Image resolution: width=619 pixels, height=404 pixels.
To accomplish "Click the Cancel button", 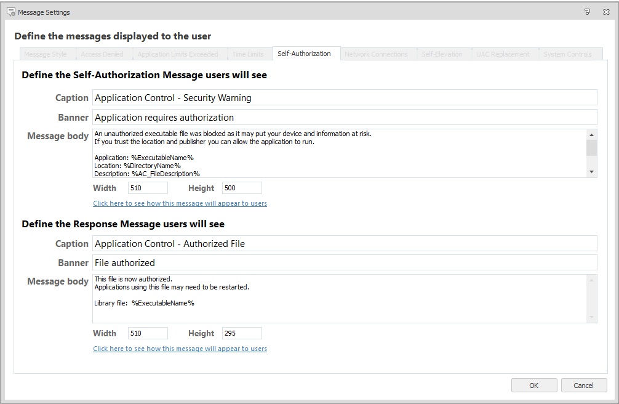I will pos(583,386).
